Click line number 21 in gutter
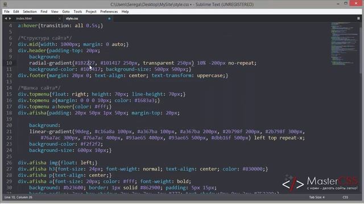The width and height of the screenshot is (364, 204). coord(9,131)
